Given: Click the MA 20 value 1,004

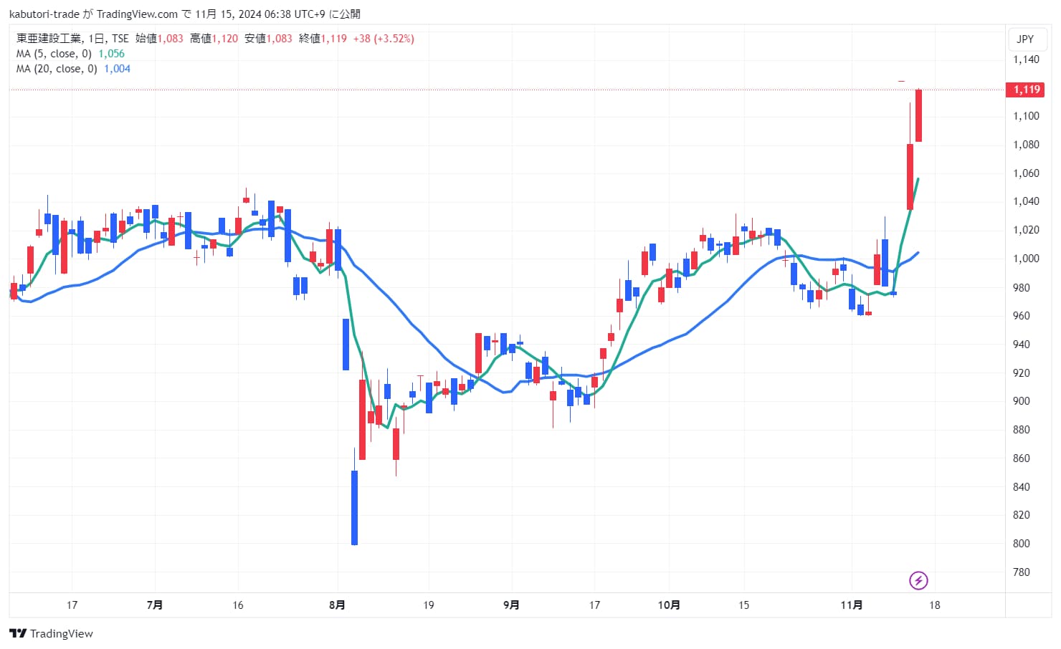Looking at the screenshot, I should pos(117,69).
